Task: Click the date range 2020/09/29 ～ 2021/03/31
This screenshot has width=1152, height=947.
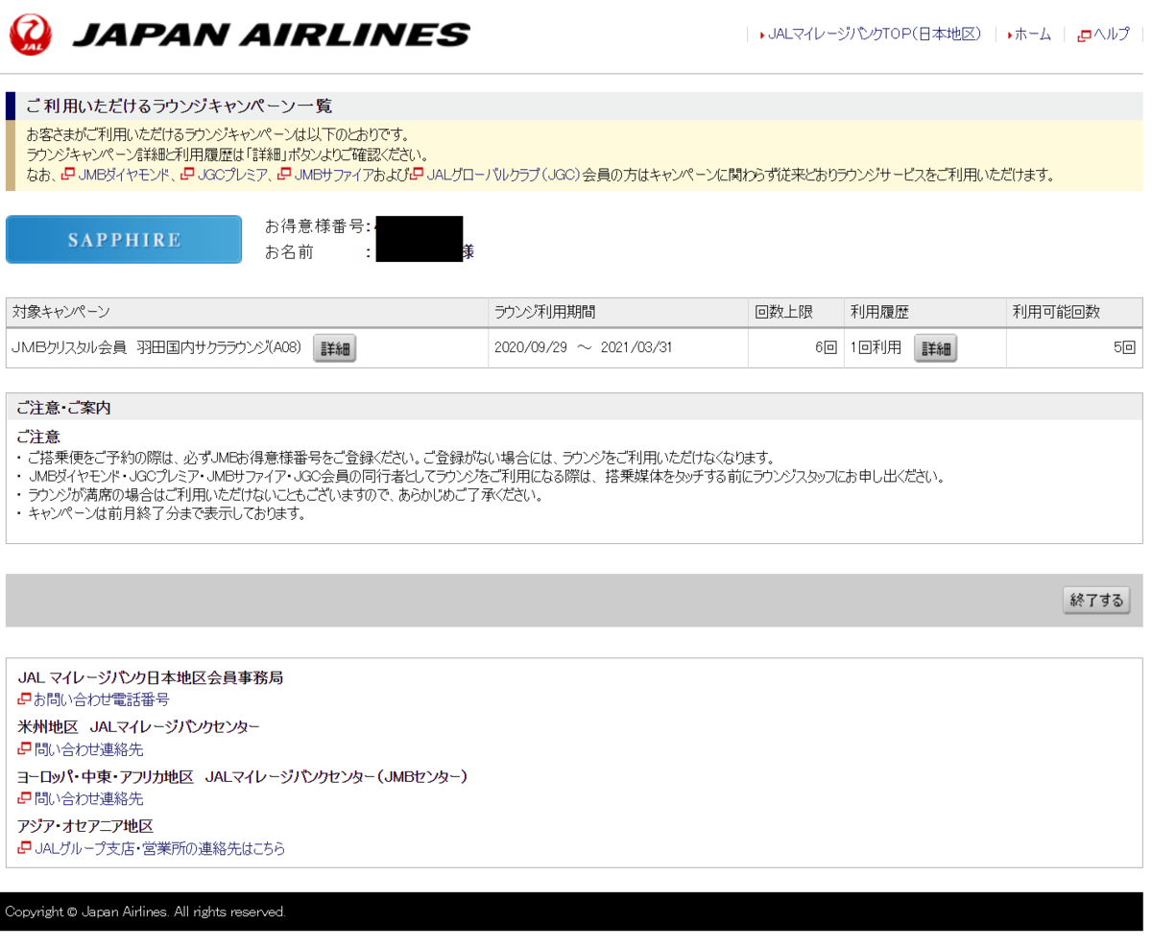Action: point(583,348)
